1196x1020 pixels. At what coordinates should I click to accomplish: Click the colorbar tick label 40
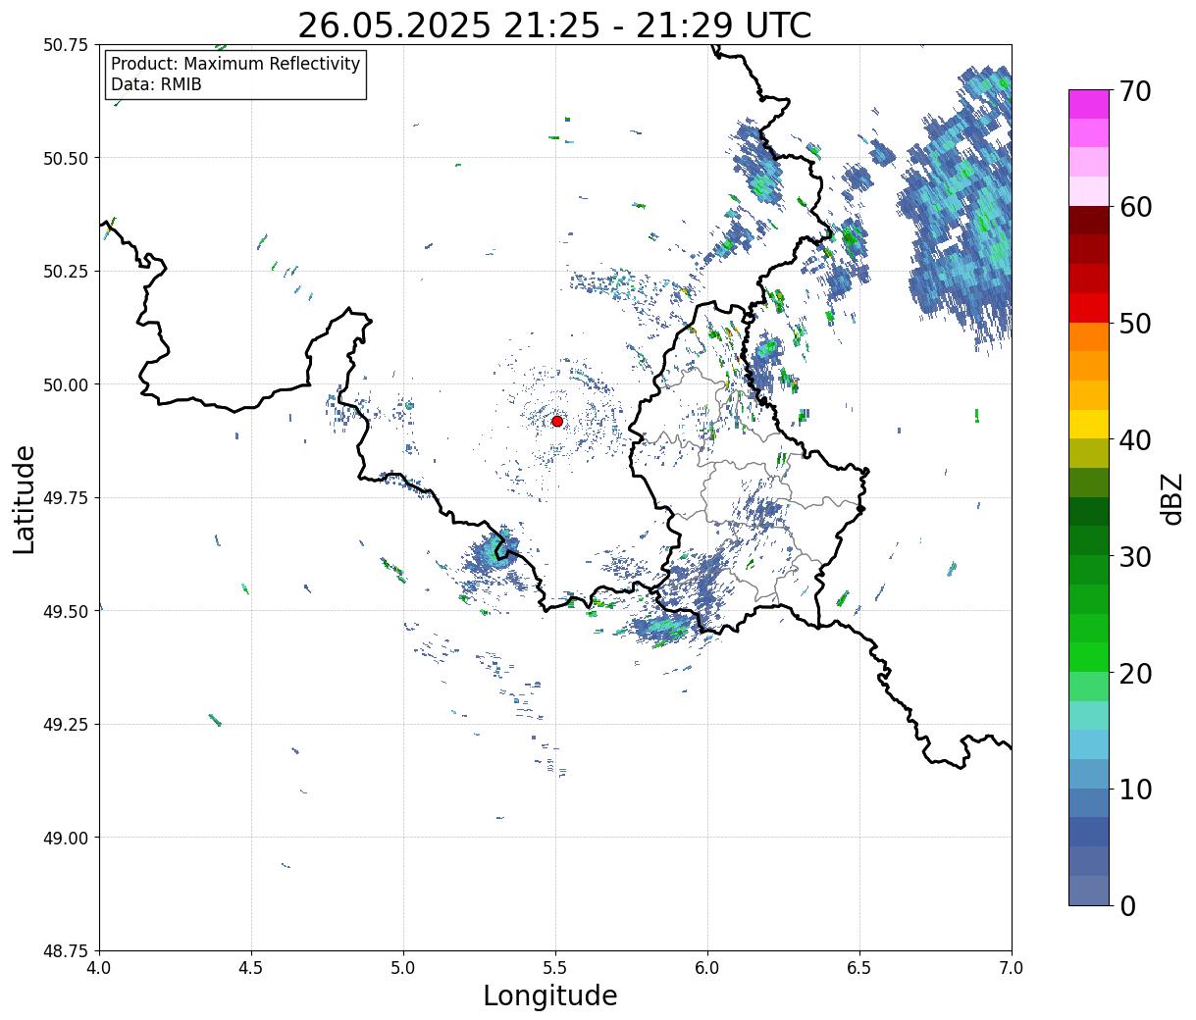pyautogui.click(x=1134, y=440)
